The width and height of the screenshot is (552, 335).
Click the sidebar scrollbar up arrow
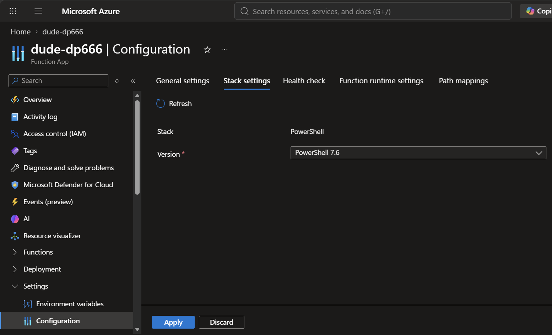137,96
